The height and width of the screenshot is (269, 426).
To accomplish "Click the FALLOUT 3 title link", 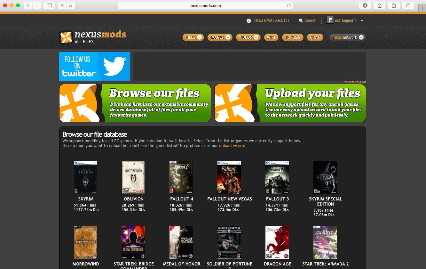I will click(x=277, y=199).
